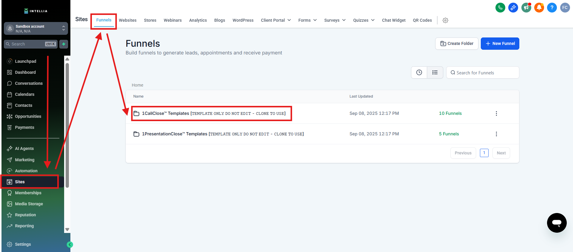Viewport: 573px width, 252px height.
Task: Click the green phone dialer icon
Action: [x=500, y=8]
